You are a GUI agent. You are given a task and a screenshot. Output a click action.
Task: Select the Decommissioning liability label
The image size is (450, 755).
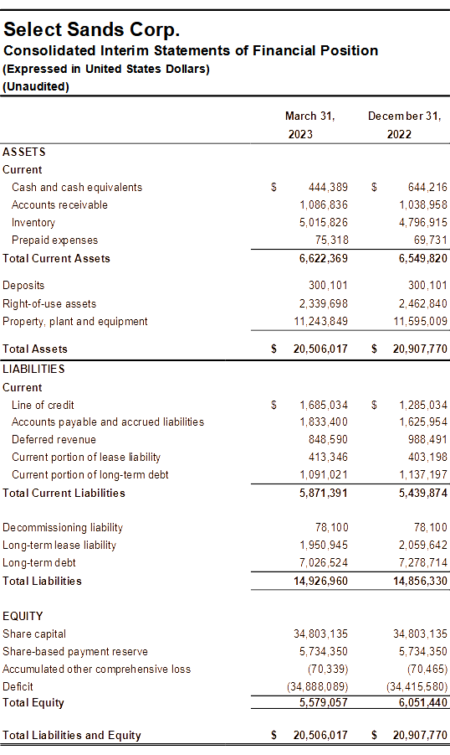63,528
